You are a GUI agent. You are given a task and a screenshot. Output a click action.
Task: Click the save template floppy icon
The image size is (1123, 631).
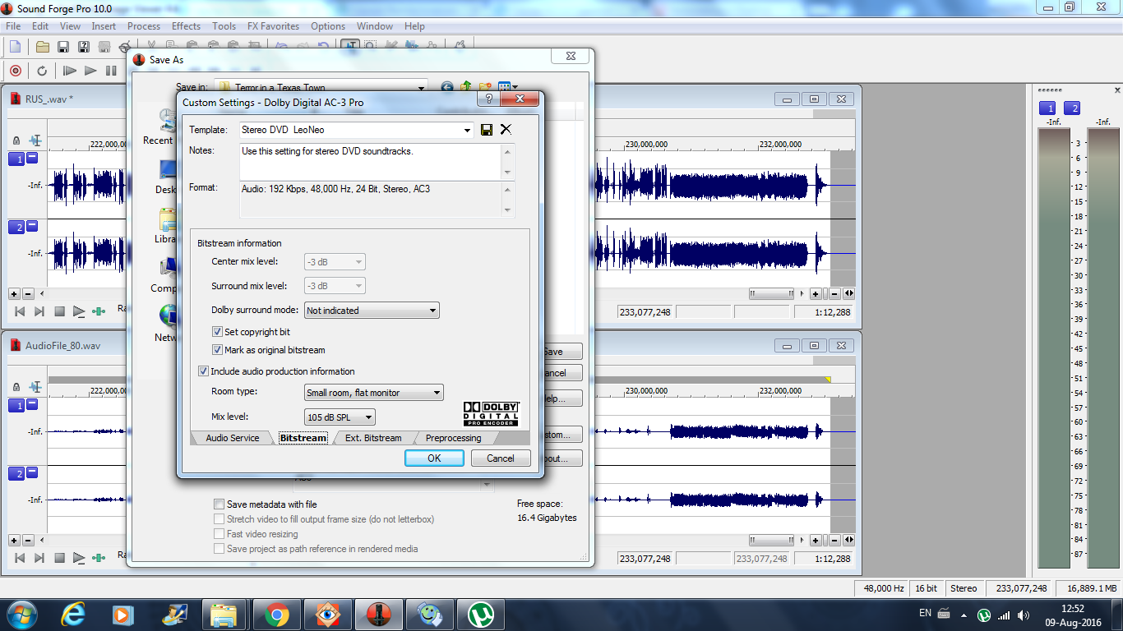click(x=487, y=130)
